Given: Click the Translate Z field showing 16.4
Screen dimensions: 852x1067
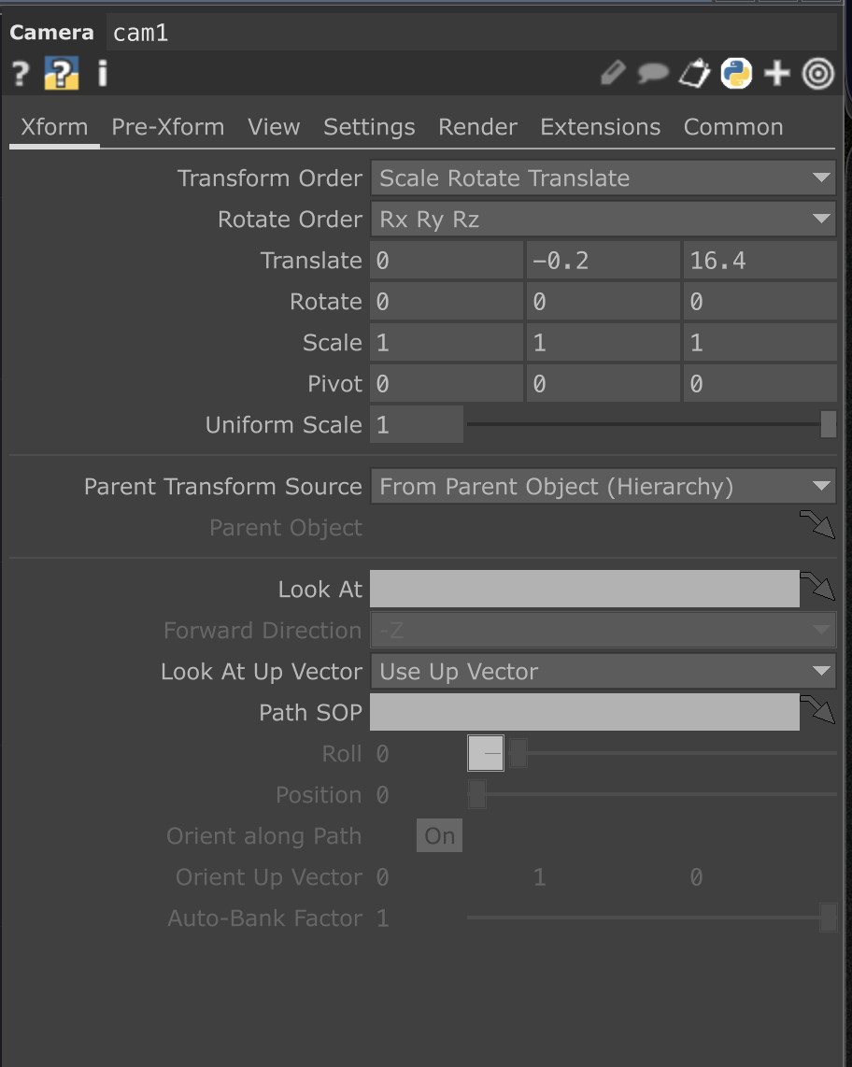Looking at the screenshot, I should pyautogui.click(x=758, y=261).
